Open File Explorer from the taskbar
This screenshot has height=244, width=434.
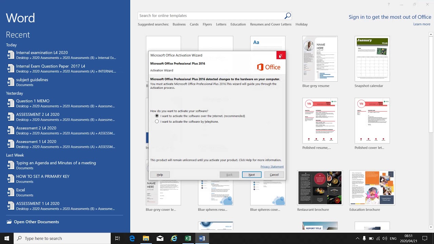click(x=146, y=238)
